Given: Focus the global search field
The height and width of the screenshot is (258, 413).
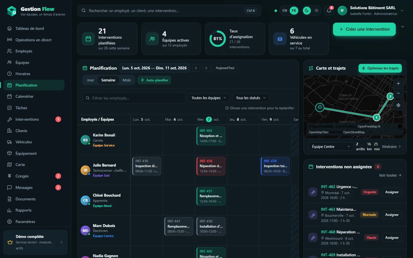Looking at the screenshot, I should coord(169,11).
